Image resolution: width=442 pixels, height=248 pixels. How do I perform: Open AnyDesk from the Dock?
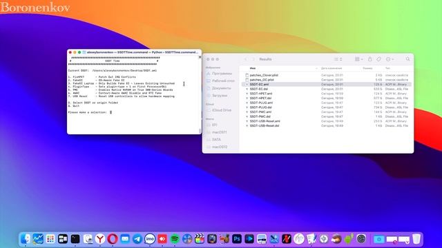pos(162,239)
